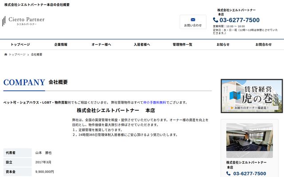The width and height of the screenshot is (284, 177).
Task: Click page title 株式会社シエルトパートナー本店の会社概要
Action: 37,5
